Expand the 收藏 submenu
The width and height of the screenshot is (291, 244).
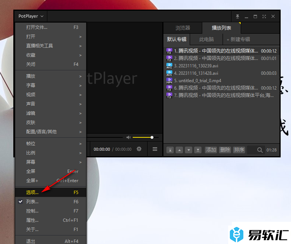(51, 55)
